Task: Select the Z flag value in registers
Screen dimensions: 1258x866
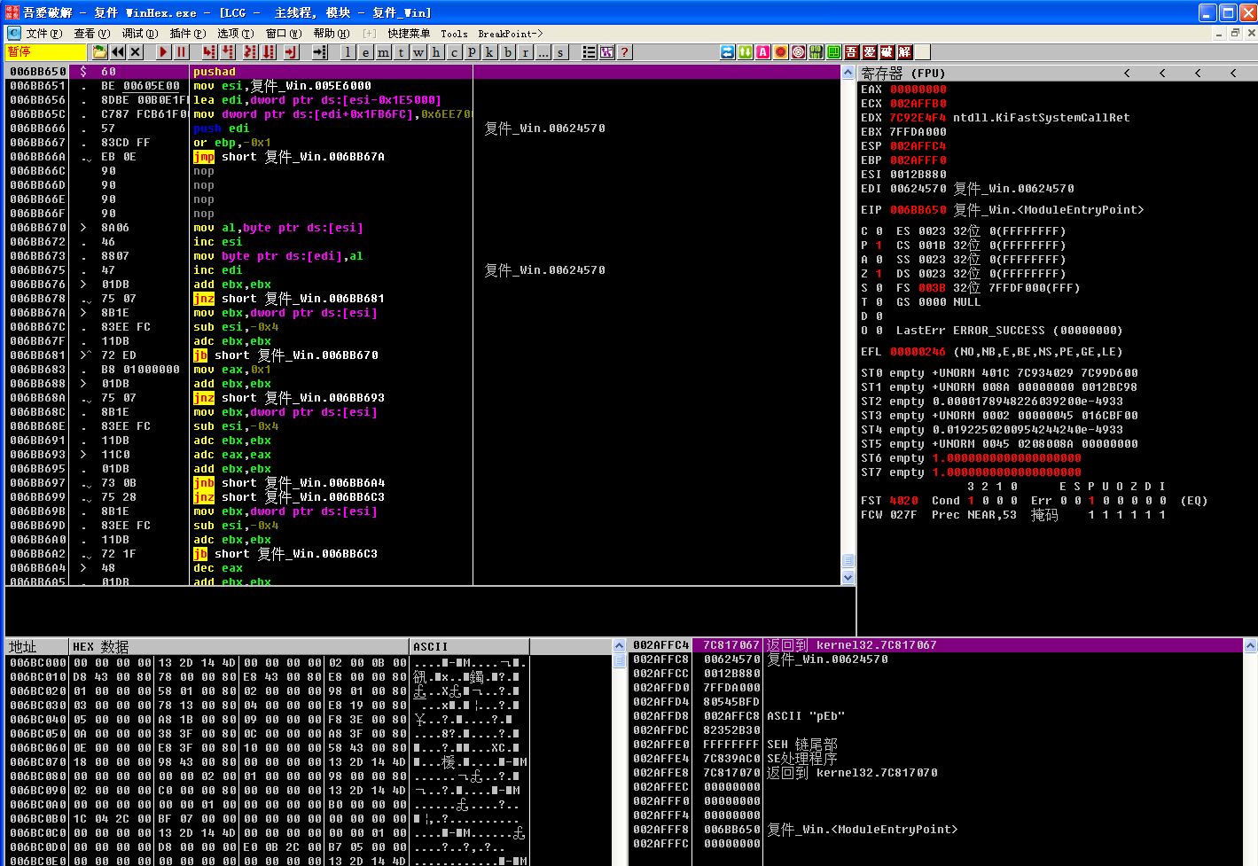Action: pos(879,274)
